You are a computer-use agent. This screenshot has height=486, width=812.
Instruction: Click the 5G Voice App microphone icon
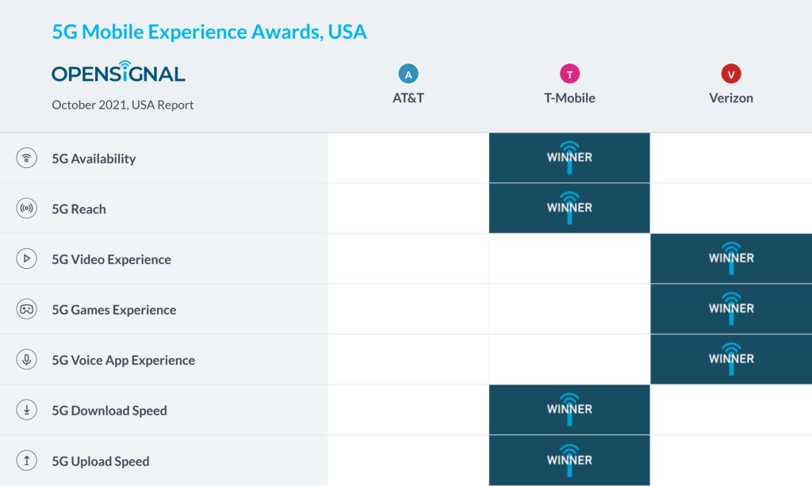coord(27,359)
